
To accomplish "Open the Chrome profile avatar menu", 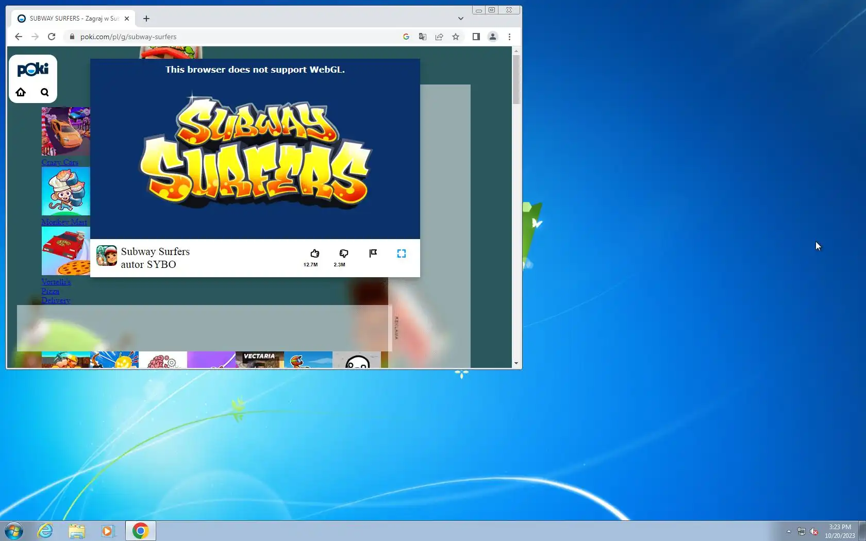I will (x=493, y=37).
